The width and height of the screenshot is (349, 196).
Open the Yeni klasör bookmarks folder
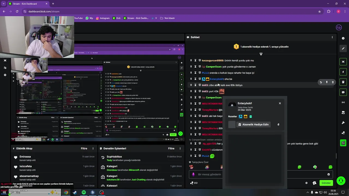coord(167,18)
